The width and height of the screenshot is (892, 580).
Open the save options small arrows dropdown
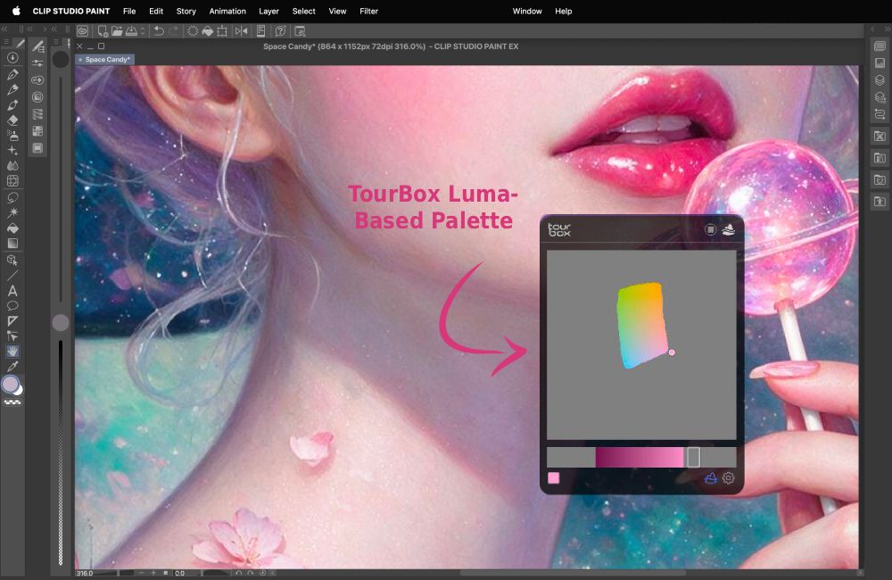click(x=143, y=30)
